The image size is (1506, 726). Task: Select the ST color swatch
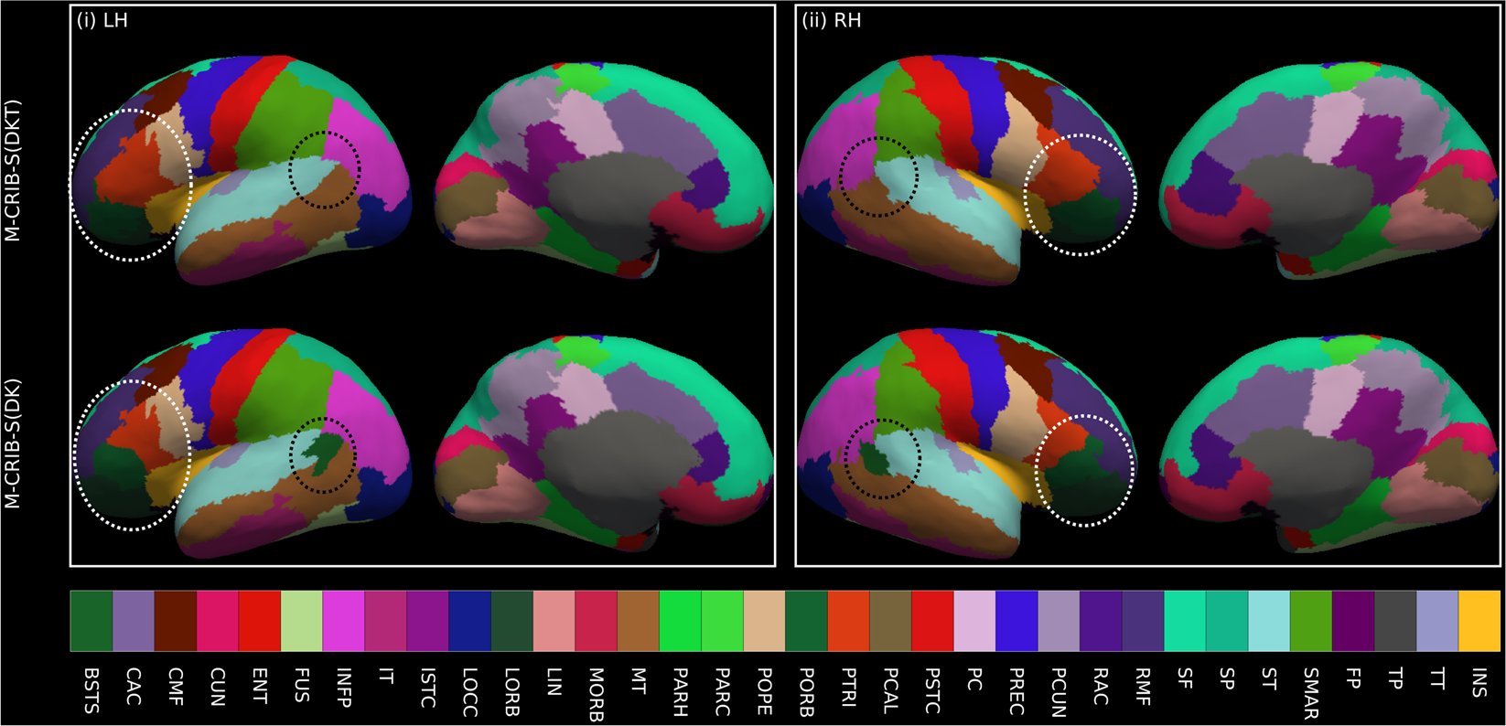coord(1270,621)
